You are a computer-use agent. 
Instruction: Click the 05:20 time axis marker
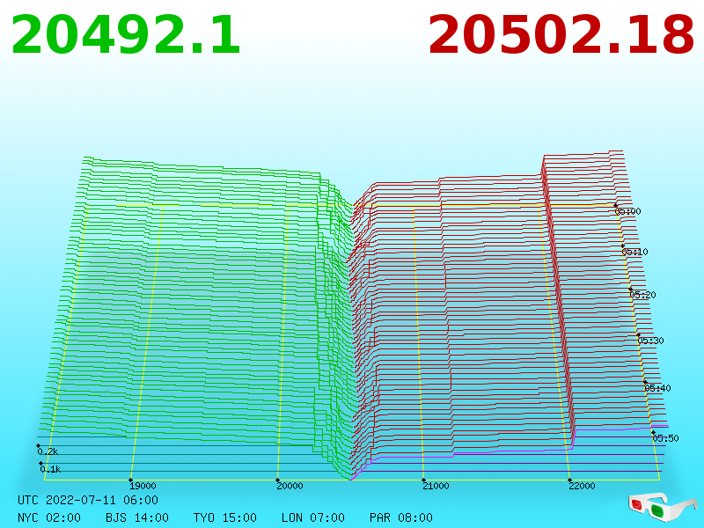point(643,295)
